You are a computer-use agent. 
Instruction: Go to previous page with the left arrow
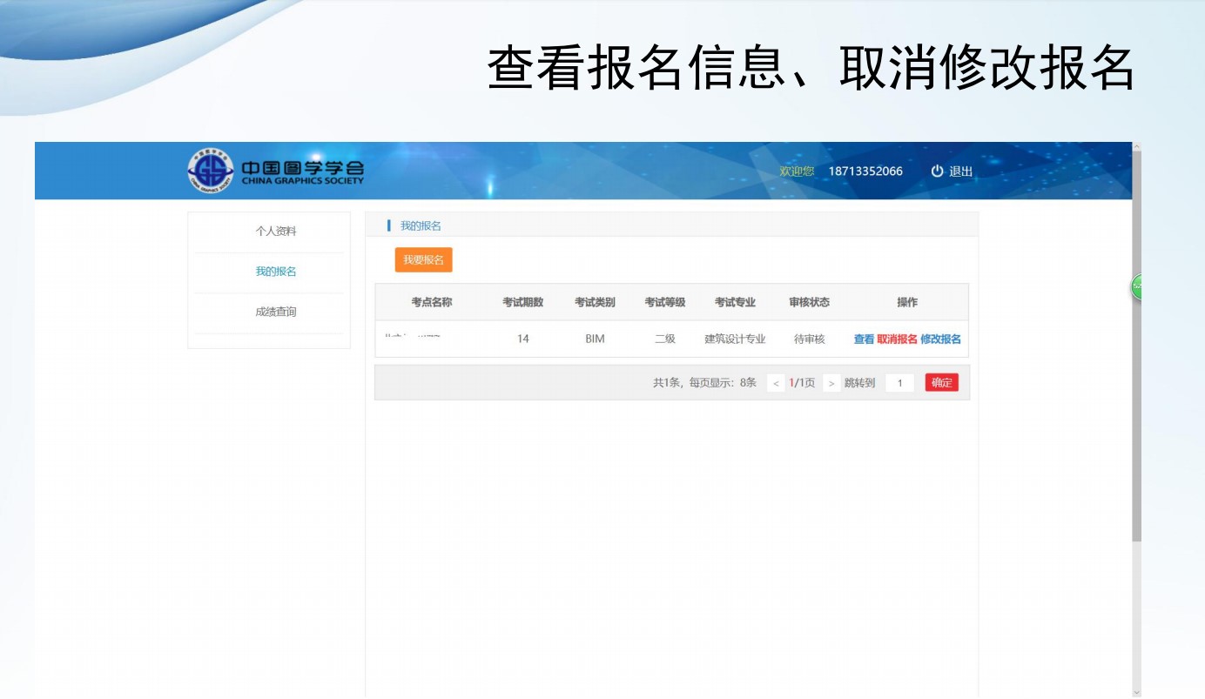[x=776, y=383]
